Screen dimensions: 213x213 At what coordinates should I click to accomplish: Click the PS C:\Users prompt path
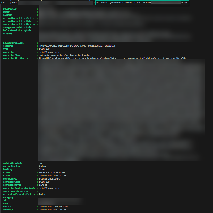[x=11, y=3]
